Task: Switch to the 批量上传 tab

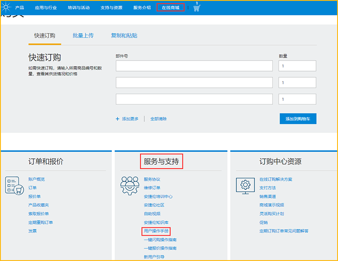Action: click(x=83, y=35)
